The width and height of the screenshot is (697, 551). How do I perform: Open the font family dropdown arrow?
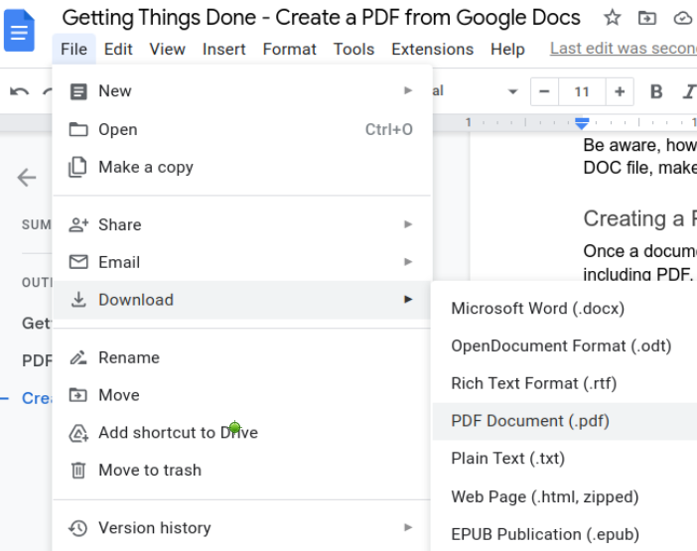coord(512,92)
